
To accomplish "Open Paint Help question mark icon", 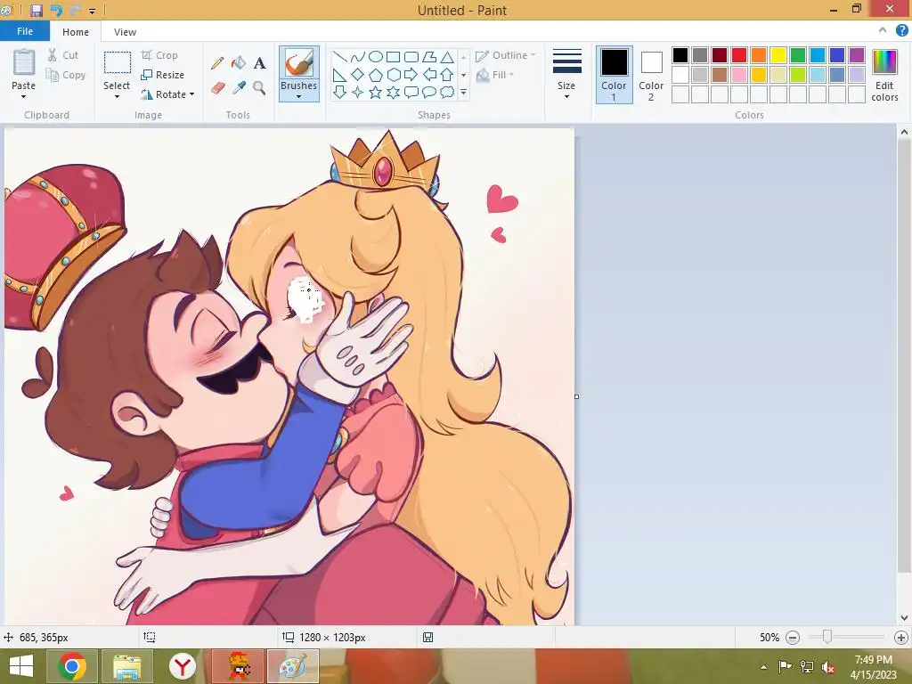I will click(x=901, y=31).
